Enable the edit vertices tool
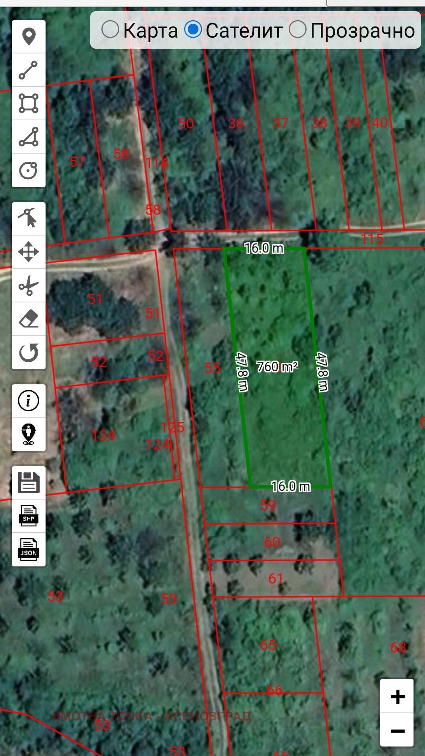The height and width of the screenshot is (756, 425). point(29,218)
